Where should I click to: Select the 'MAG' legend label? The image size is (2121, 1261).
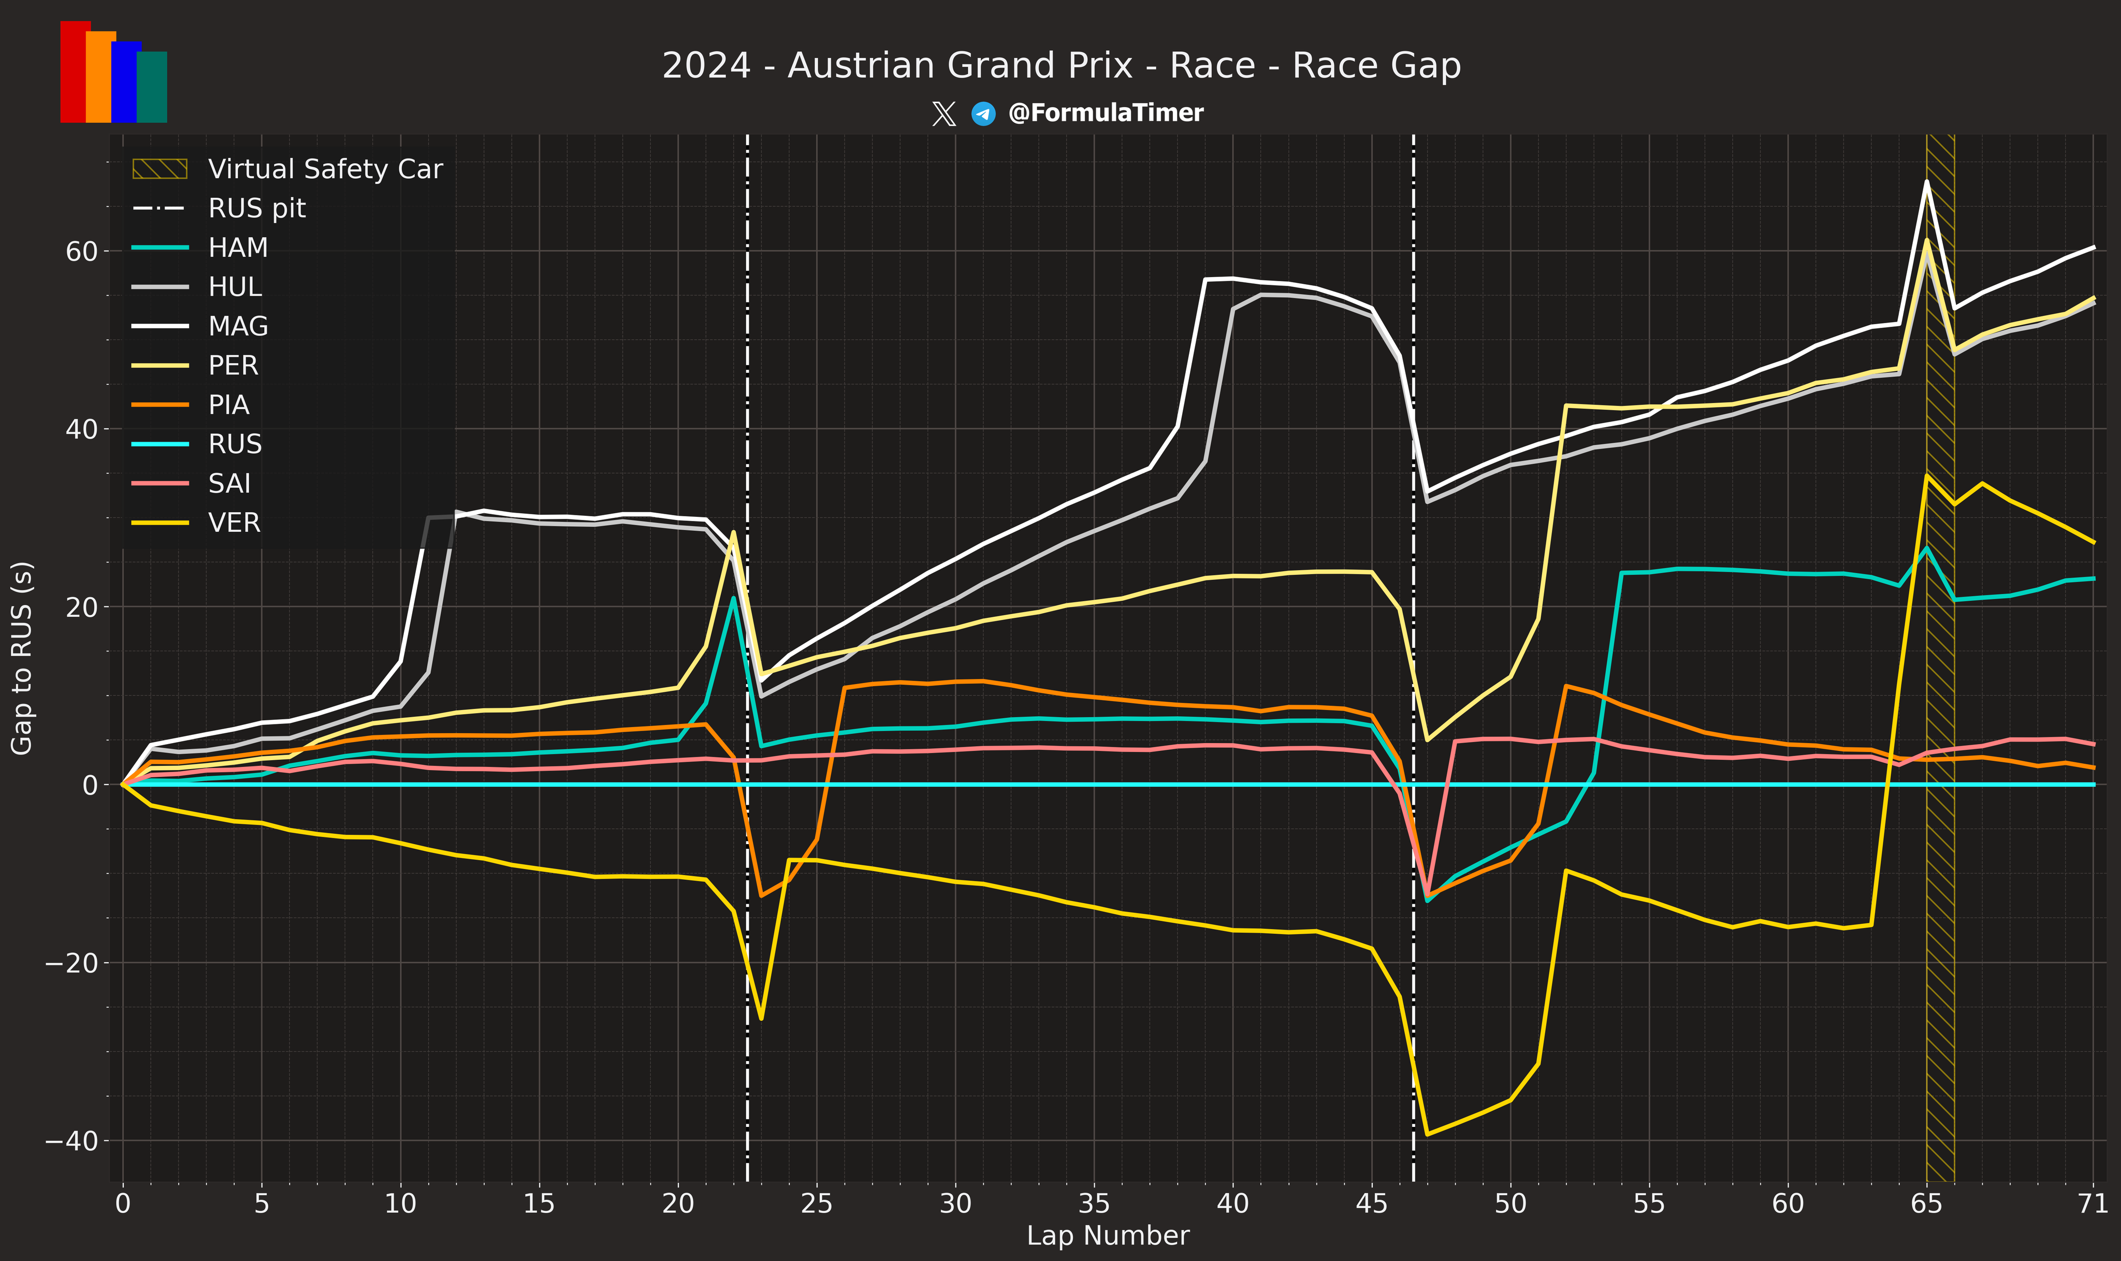(238, 326)
